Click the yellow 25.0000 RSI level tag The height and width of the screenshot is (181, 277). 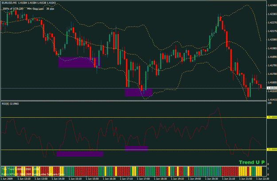pyautogui.click(x=272, y=150)
